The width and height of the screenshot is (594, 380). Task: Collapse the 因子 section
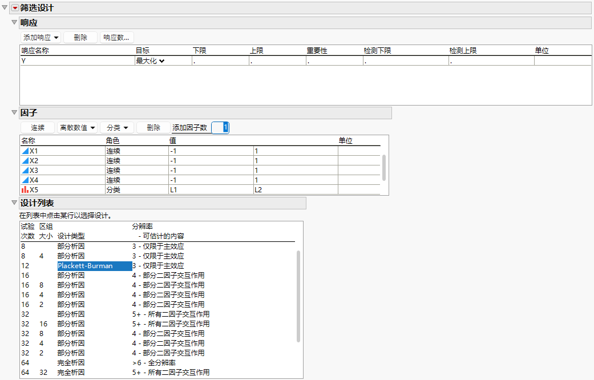point(14,112)
